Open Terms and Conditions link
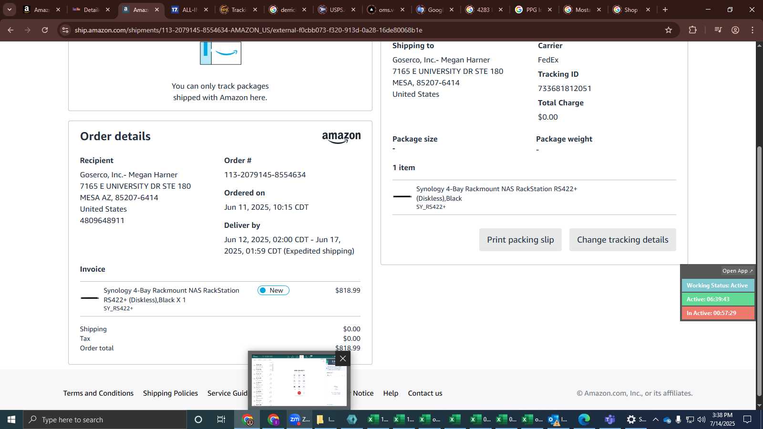The height and width of the screenshot is (429, 763). pos(98,393)
